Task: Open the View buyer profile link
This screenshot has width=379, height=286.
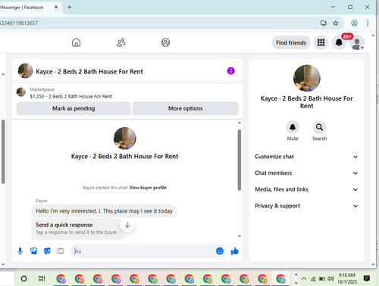Action: pos(148,188)
